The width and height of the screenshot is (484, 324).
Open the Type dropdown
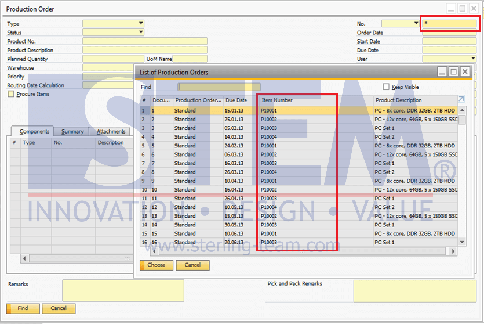(x=141, y=24)
